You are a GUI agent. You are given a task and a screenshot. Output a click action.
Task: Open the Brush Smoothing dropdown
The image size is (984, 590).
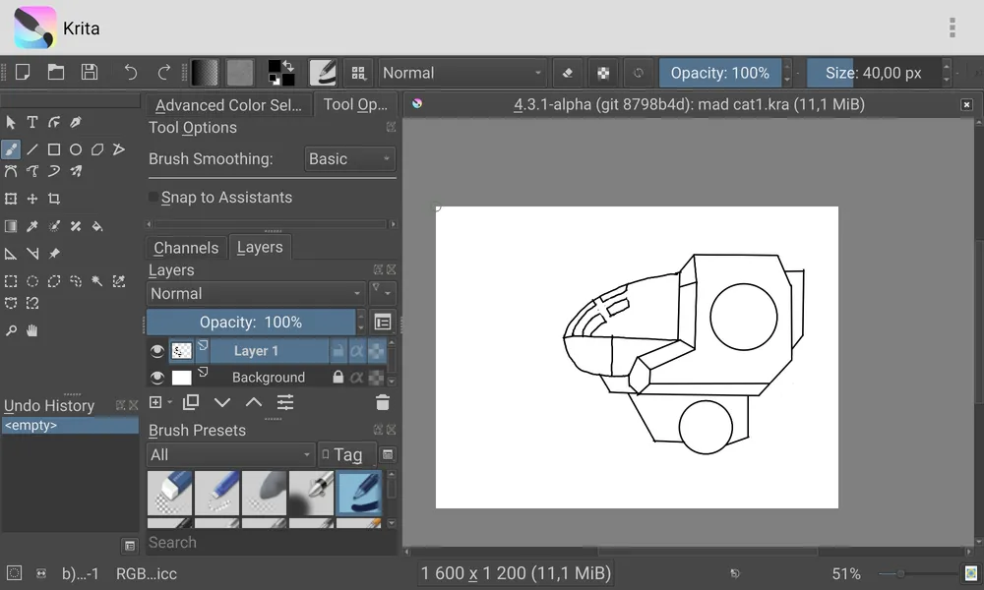(x=349, y=159)
